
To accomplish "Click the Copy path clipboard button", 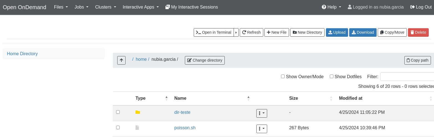I will click(x=418, y=60).
